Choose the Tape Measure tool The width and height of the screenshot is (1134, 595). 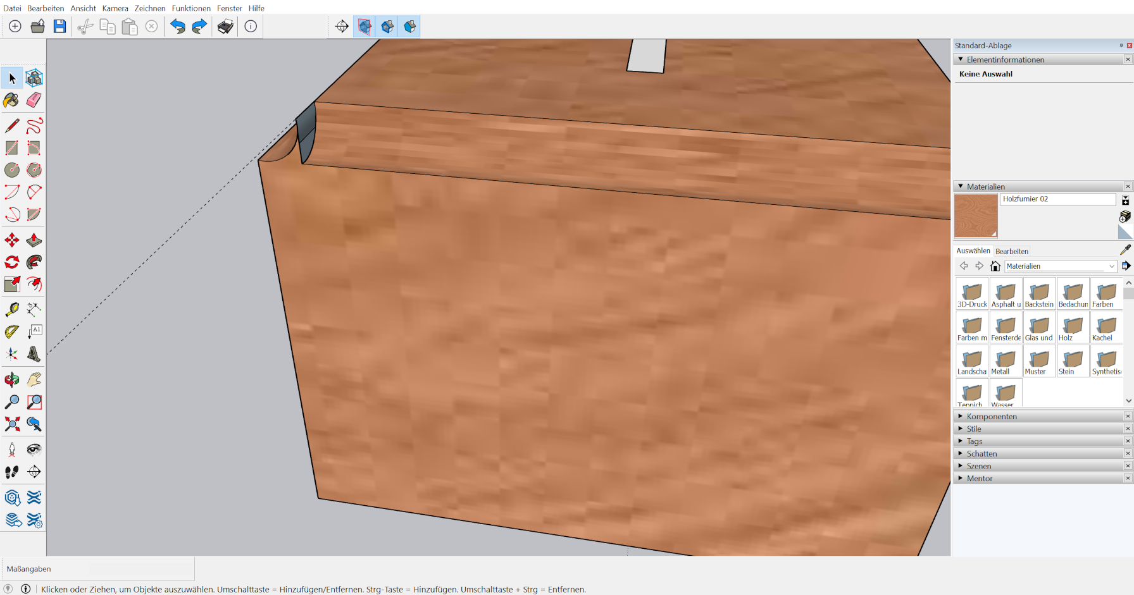[x=11, y=309]
